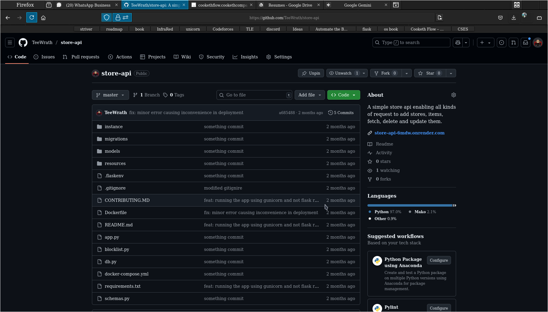
Task: Open the TeeWrath owner link in breadcrumb
Action: point(42,43)
